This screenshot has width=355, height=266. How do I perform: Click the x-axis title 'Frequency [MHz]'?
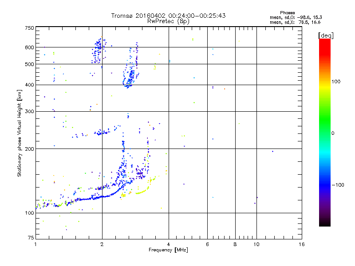coord(168,250)
